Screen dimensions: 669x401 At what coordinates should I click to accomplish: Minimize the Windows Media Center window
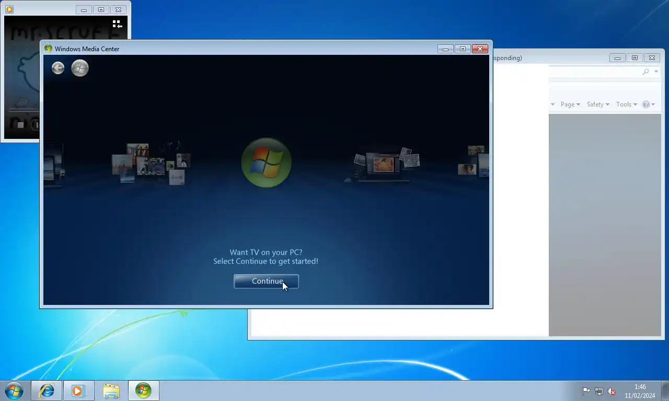tap(445, 49)
